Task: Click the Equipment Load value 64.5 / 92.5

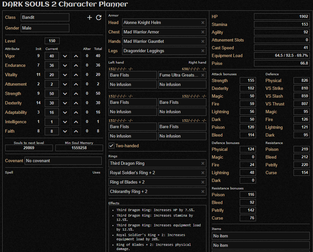Action: point(282,55)
